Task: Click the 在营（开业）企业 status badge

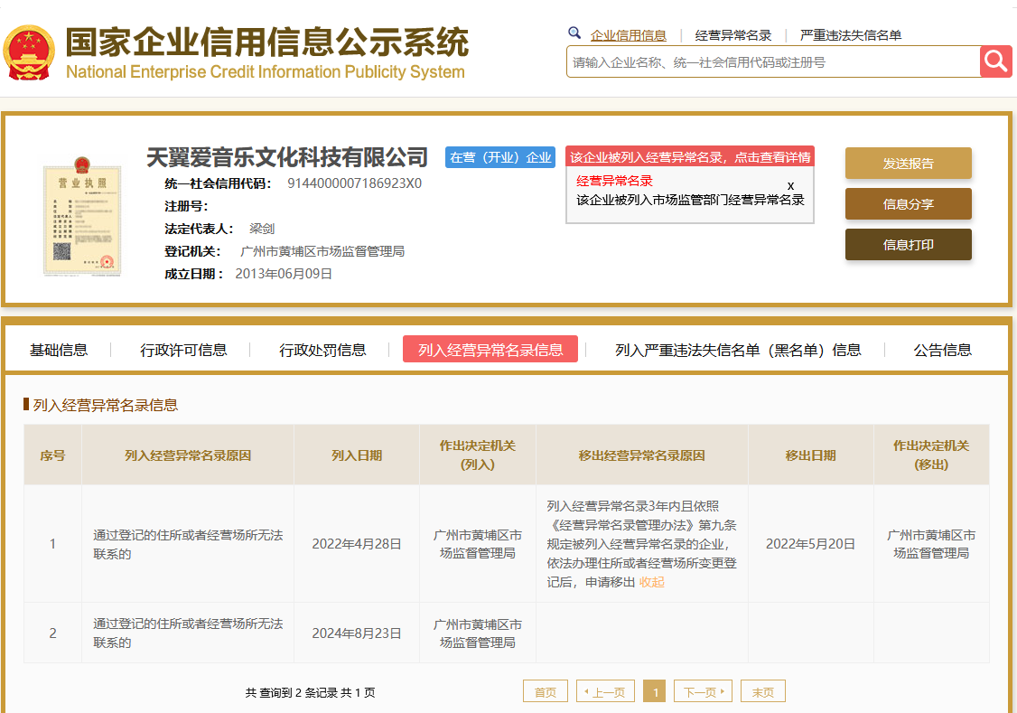Action: coord(500,157)
